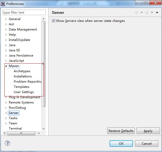The width and height of the screenshot is (162, 152).
Task: Expand the Java EE node
Action: coord(6,50)
